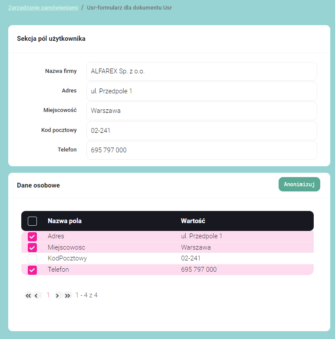This screenshot has height=339, width=335.
Task: Check the KodPocztowy row checkbox
Action: click(32, 259)
